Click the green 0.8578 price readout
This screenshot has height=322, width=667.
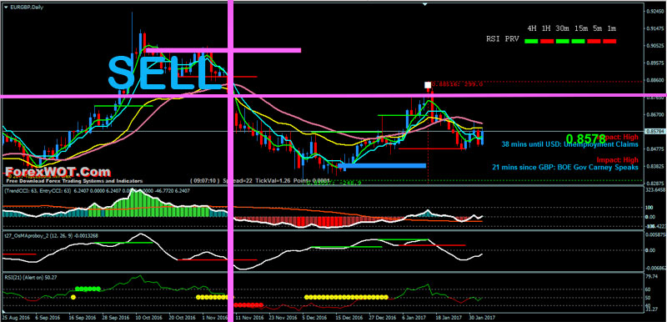[586, 138]
